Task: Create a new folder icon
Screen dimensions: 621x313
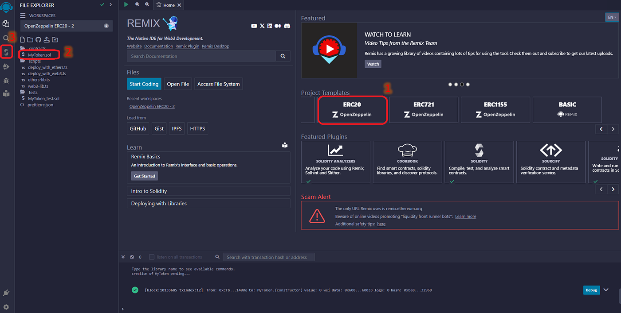Action: tap(30, 40)
